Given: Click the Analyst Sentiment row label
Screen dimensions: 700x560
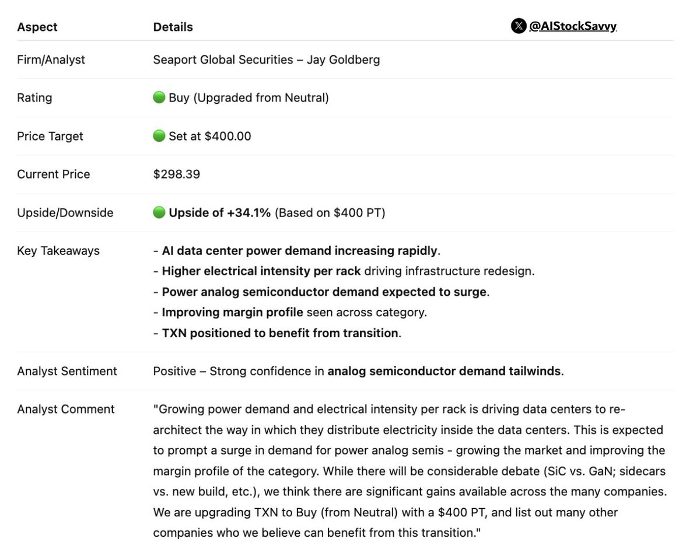Looking at the screenshot, I should click(x=67, y=371).
